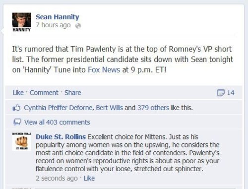The height and width of the screenshot is (189, 248).
Task: Click the speech bubble comments icon
Action: click(x=17, y=123)
